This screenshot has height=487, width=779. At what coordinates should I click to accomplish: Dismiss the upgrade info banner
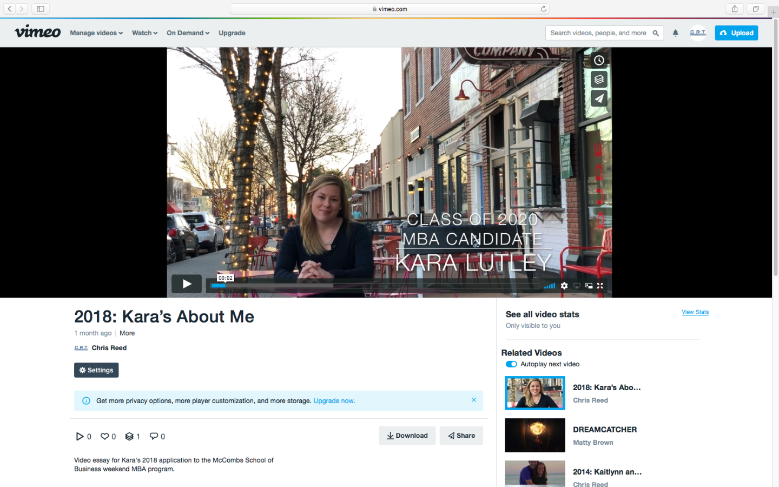[474, 400]
